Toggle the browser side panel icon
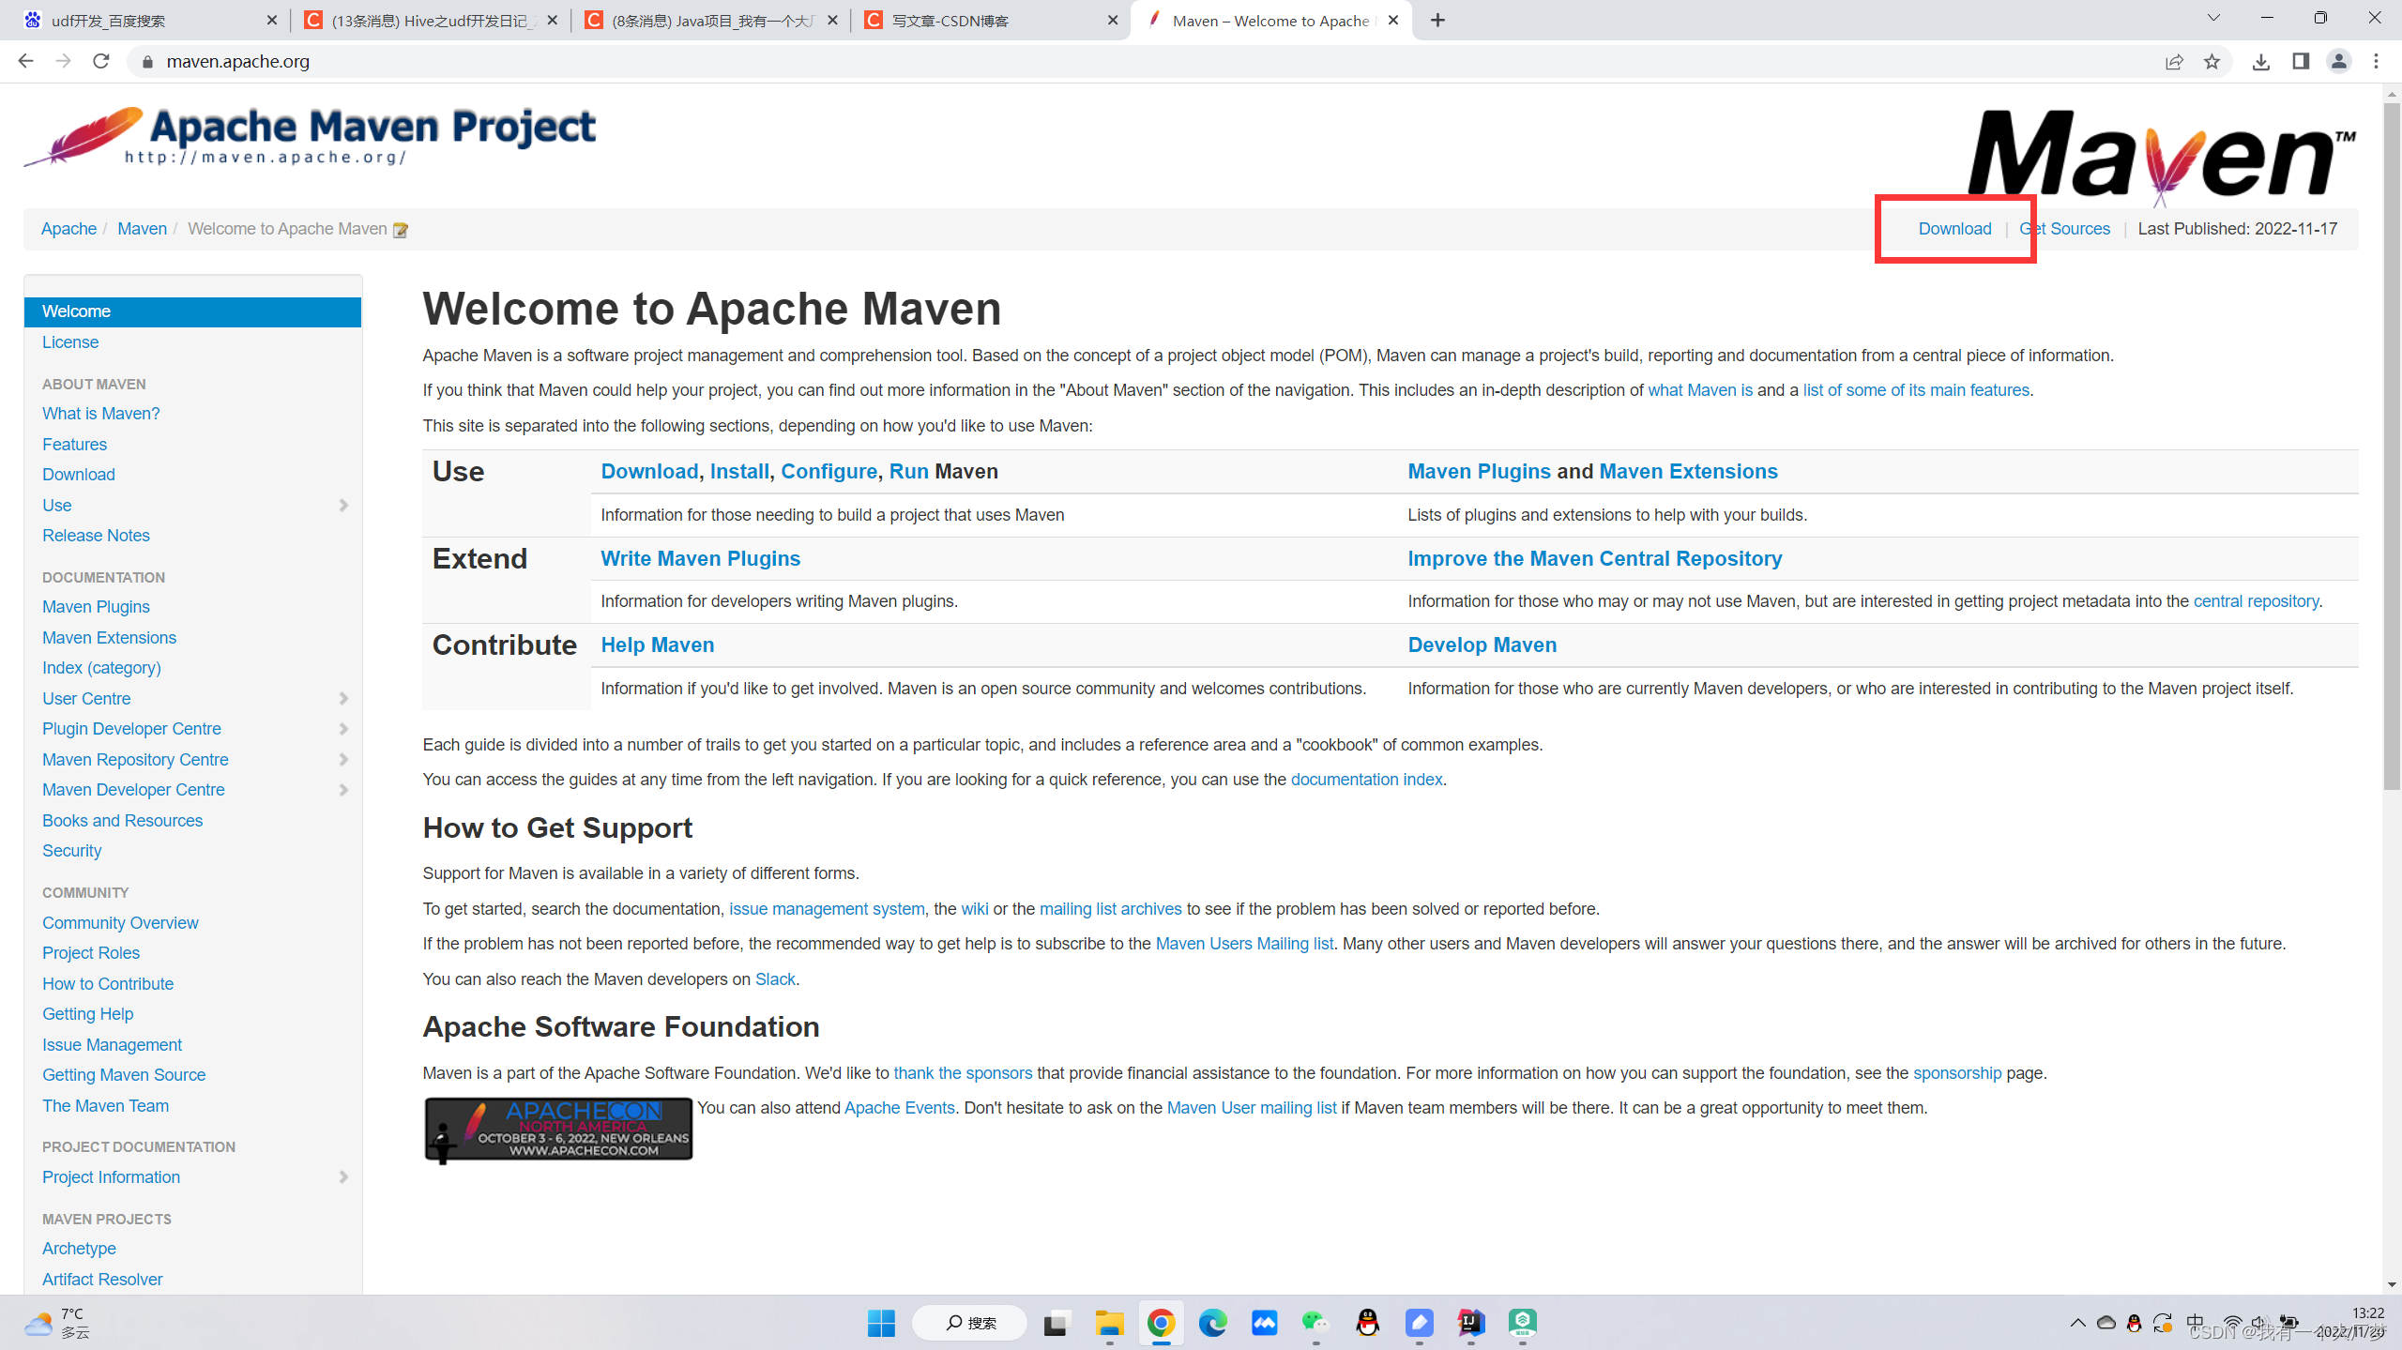The height and width of the screenshot is (1350, 2402). pyautogui.click(x=2301, y=61)
